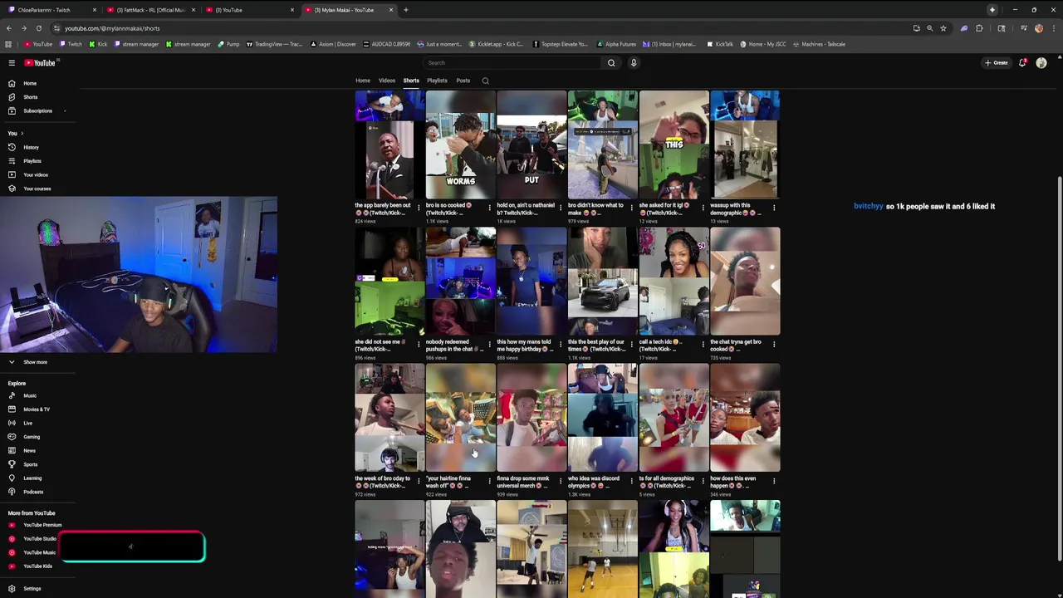Open Gaming under Explore
This screenshot has height=598, width=1063.
pos(31,437)
